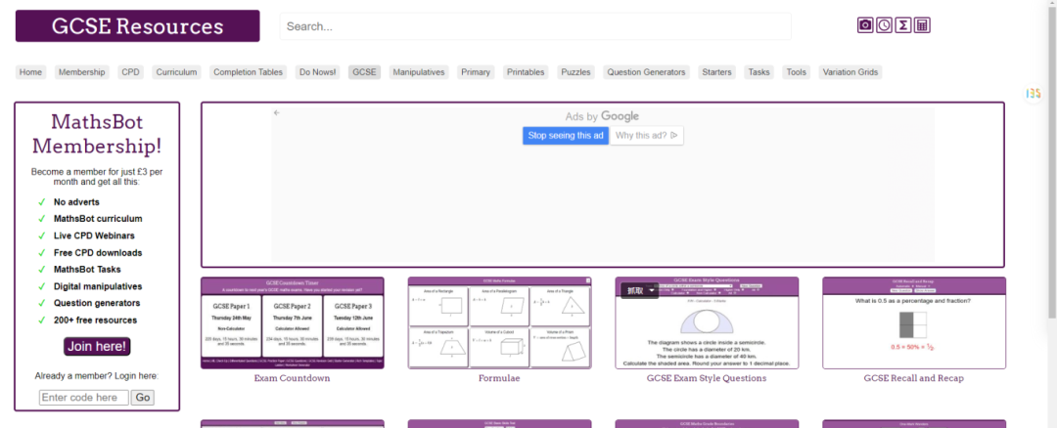1057x428 pixels.
Task: Open the calculator tool icon
Action: 922,25
